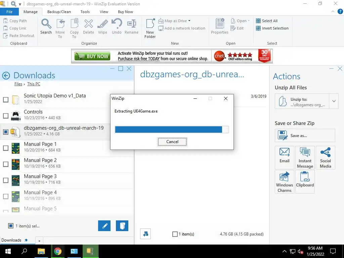Click Edit in the Open group

(x=237, y=28)
